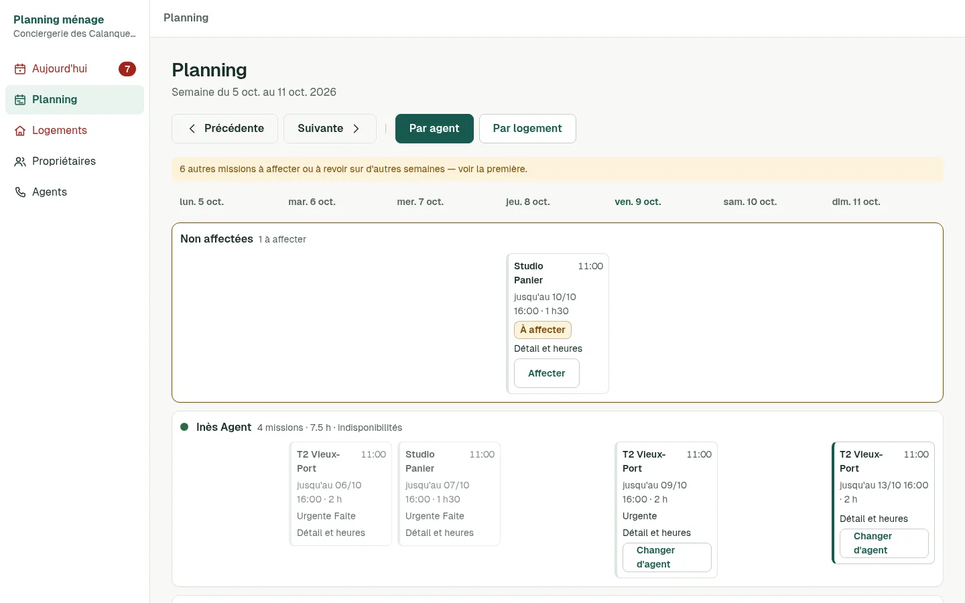The height and width of the screenshot is (603, 965).
Task: Click Changer d'agent on the 13/10 mission
Action: (884, 543)
